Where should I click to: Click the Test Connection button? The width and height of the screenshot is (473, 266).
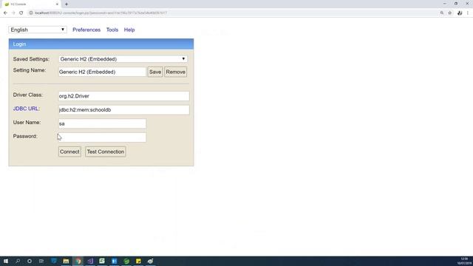click(105, 151)
